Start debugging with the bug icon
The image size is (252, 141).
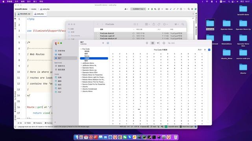point(152,9)
